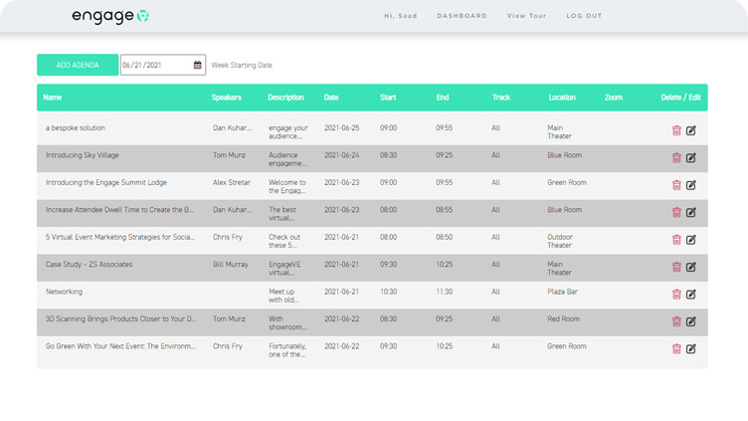Image resolution: width=748 pixels, height=421 pixels.
Task: Click the 'Delete / Edit' column header
Action: tap(680, 98)
